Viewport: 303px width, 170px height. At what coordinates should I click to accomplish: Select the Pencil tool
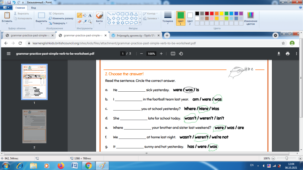pyautogui.click(x=79, y=15)
